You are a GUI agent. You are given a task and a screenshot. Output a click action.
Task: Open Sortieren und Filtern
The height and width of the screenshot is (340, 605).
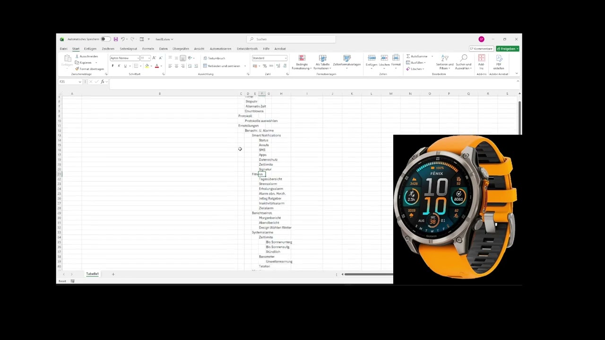point(445,63)
